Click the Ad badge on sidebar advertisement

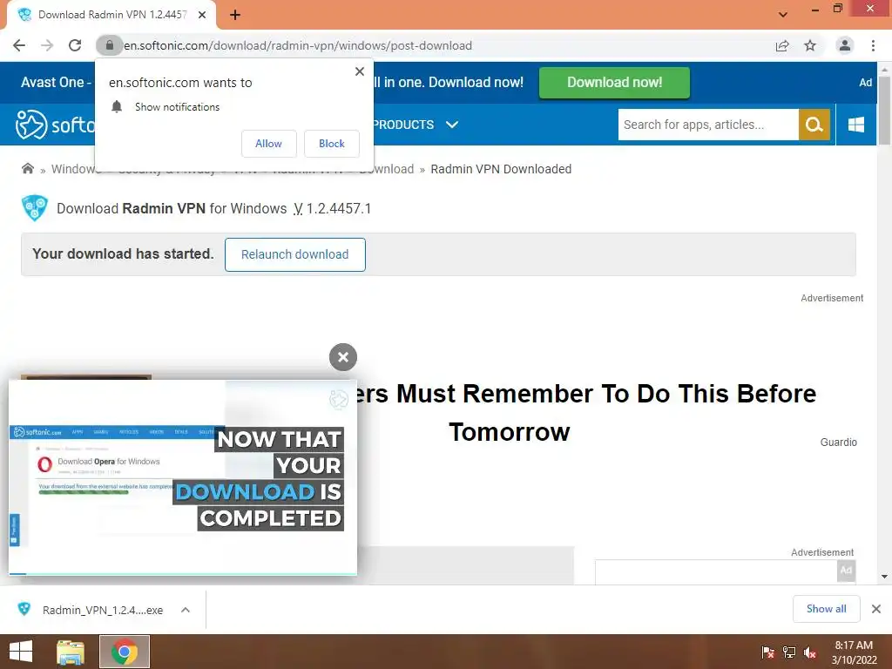click(846, 570)
